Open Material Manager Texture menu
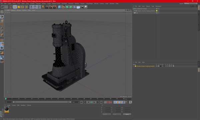200x120 pixels. (x=29, y=105)
